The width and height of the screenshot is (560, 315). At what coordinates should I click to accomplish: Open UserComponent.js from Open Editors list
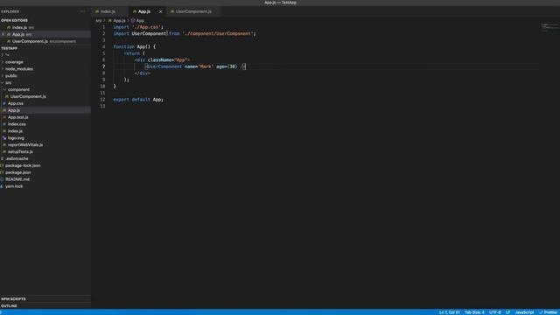pyautogui.click(x=30, y=41)
